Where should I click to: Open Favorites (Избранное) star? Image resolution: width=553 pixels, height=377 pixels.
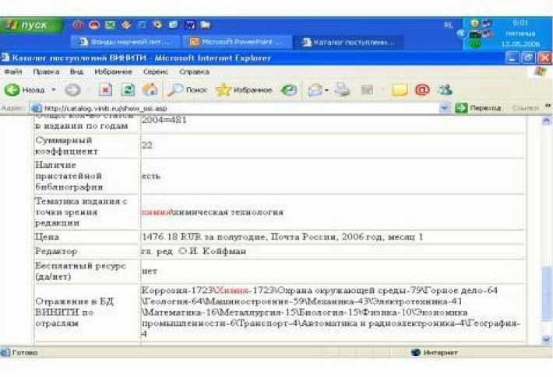[244, 90]
